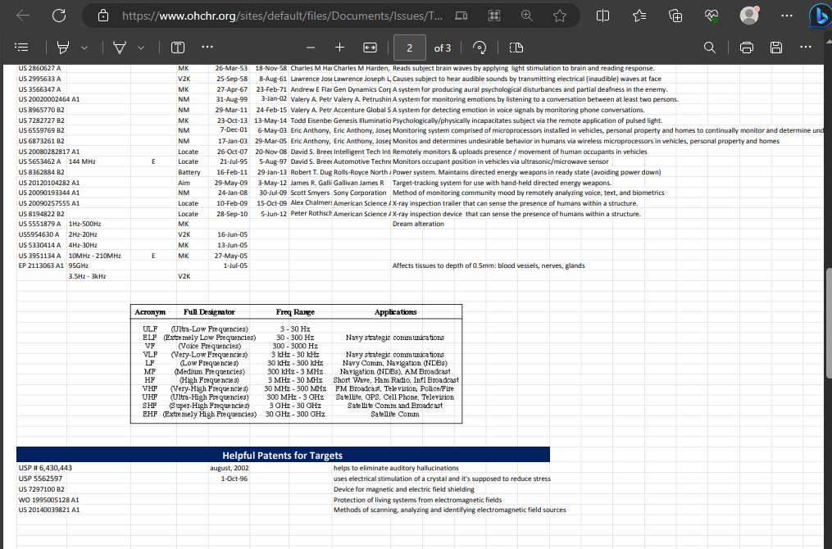
Task: Search within the PDF
Action: coord(709,48)
